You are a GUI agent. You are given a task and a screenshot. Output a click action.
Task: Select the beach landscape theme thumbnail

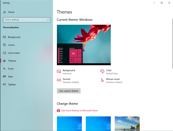[127, 124]
